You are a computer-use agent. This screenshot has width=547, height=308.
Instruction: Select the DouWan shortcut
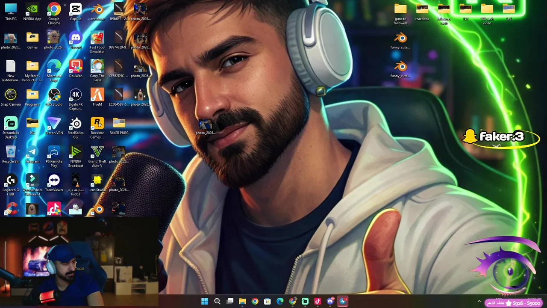click(76, 69)
